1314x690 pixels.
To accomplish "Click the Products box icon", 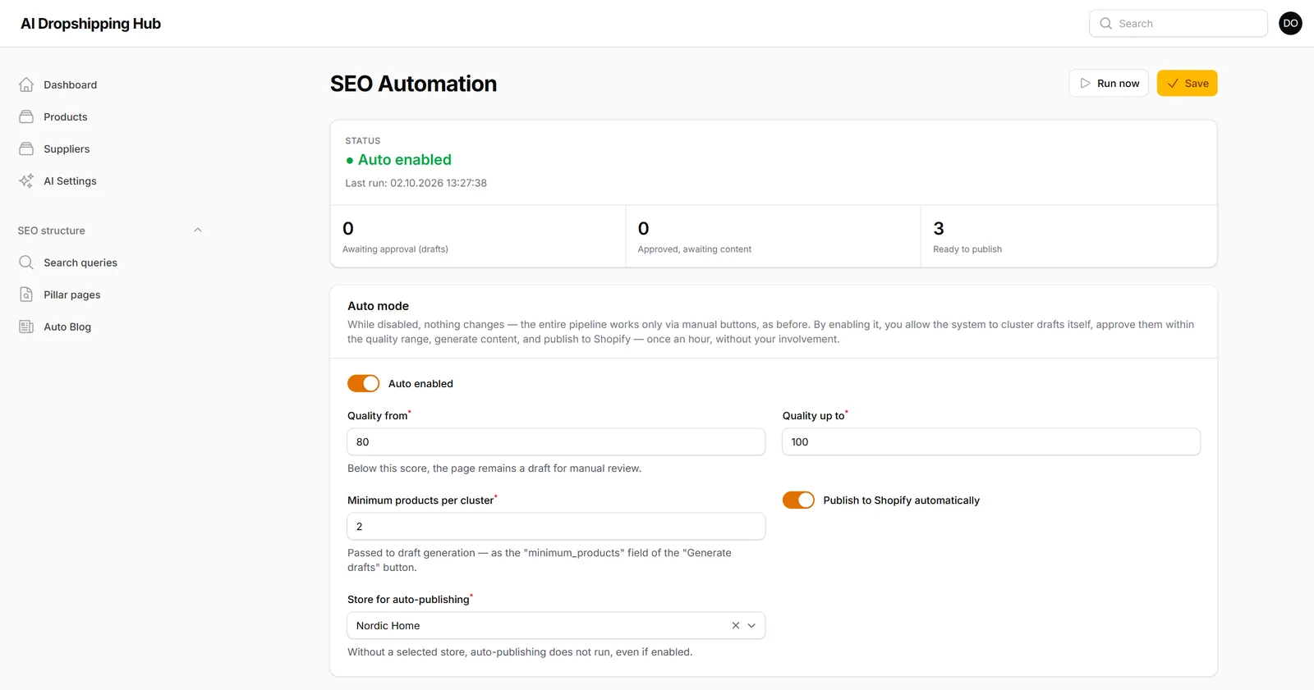I will pos(26,117).
